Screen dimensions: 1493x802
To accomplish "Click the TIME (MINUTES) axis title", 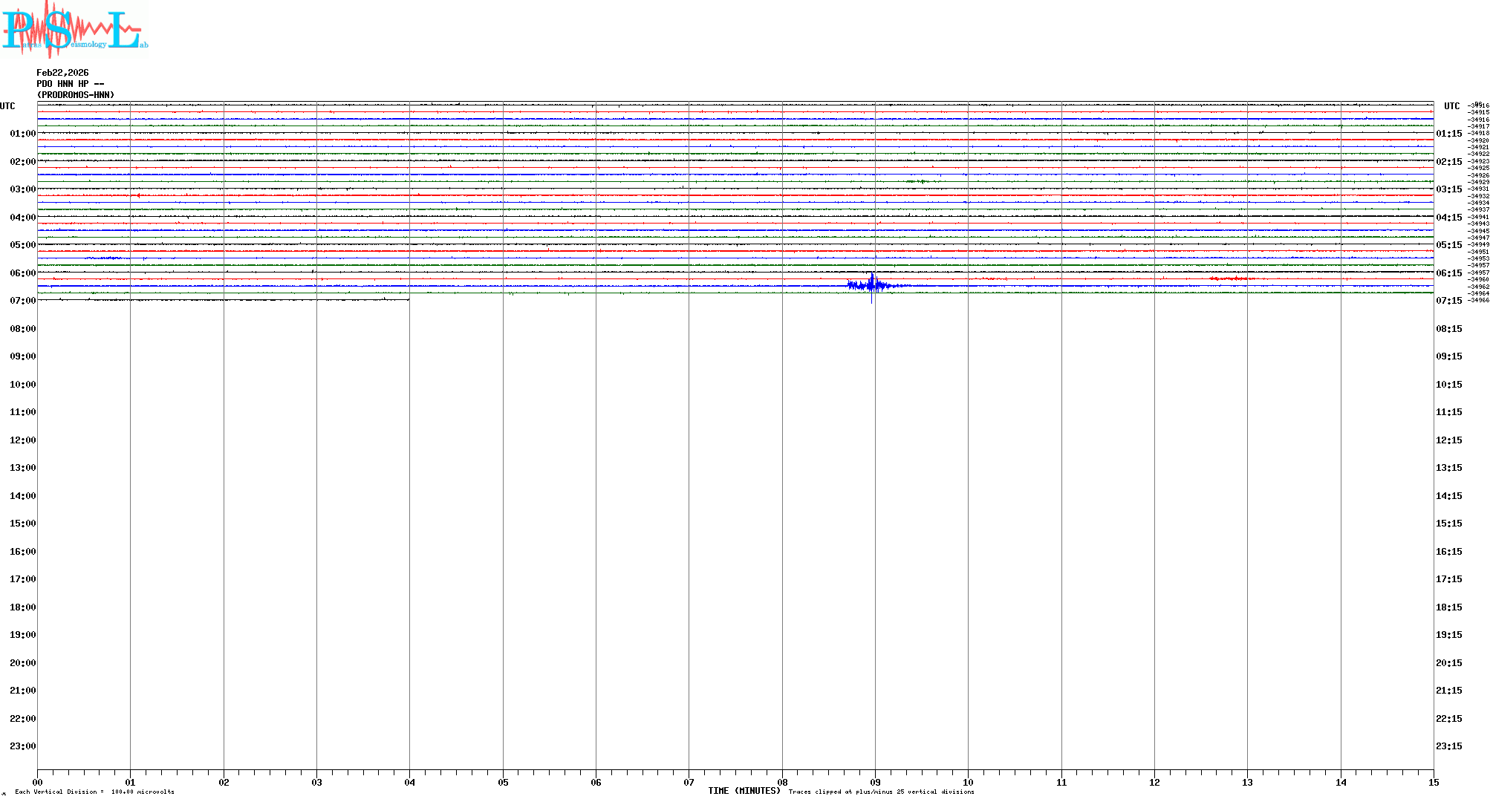I will point(744,791).
